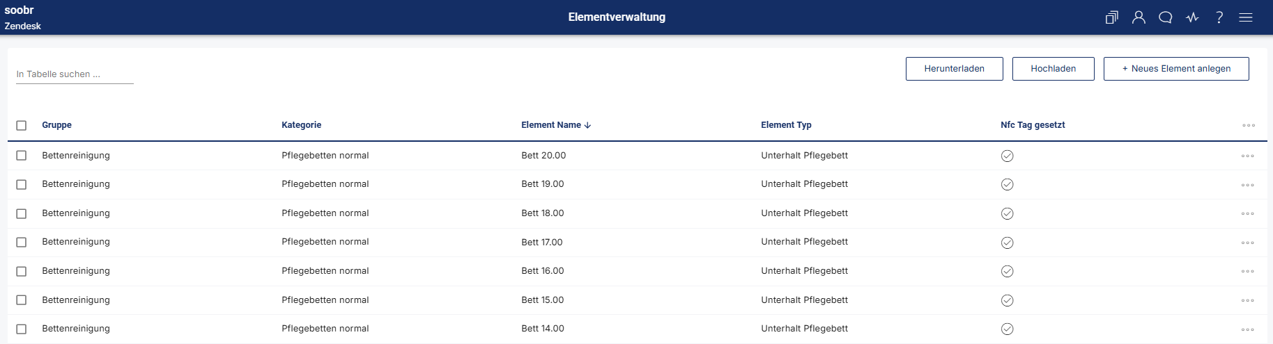
Task: Open the row actions menu for Bett 14.00
Action: click(1248, 329)
